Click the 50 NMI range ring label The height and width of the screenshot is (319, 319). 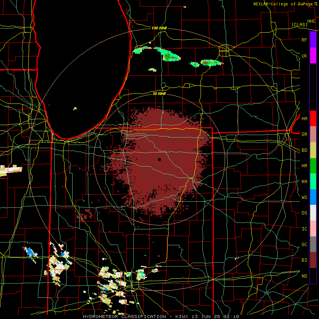pyautogui.click(x=159, y=94)
